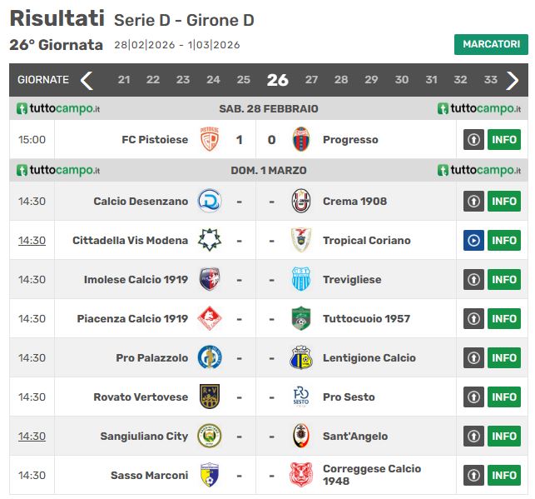Open the play video icon for Cittadella Vis Modena
535x499 pixels.
[473, 241]
